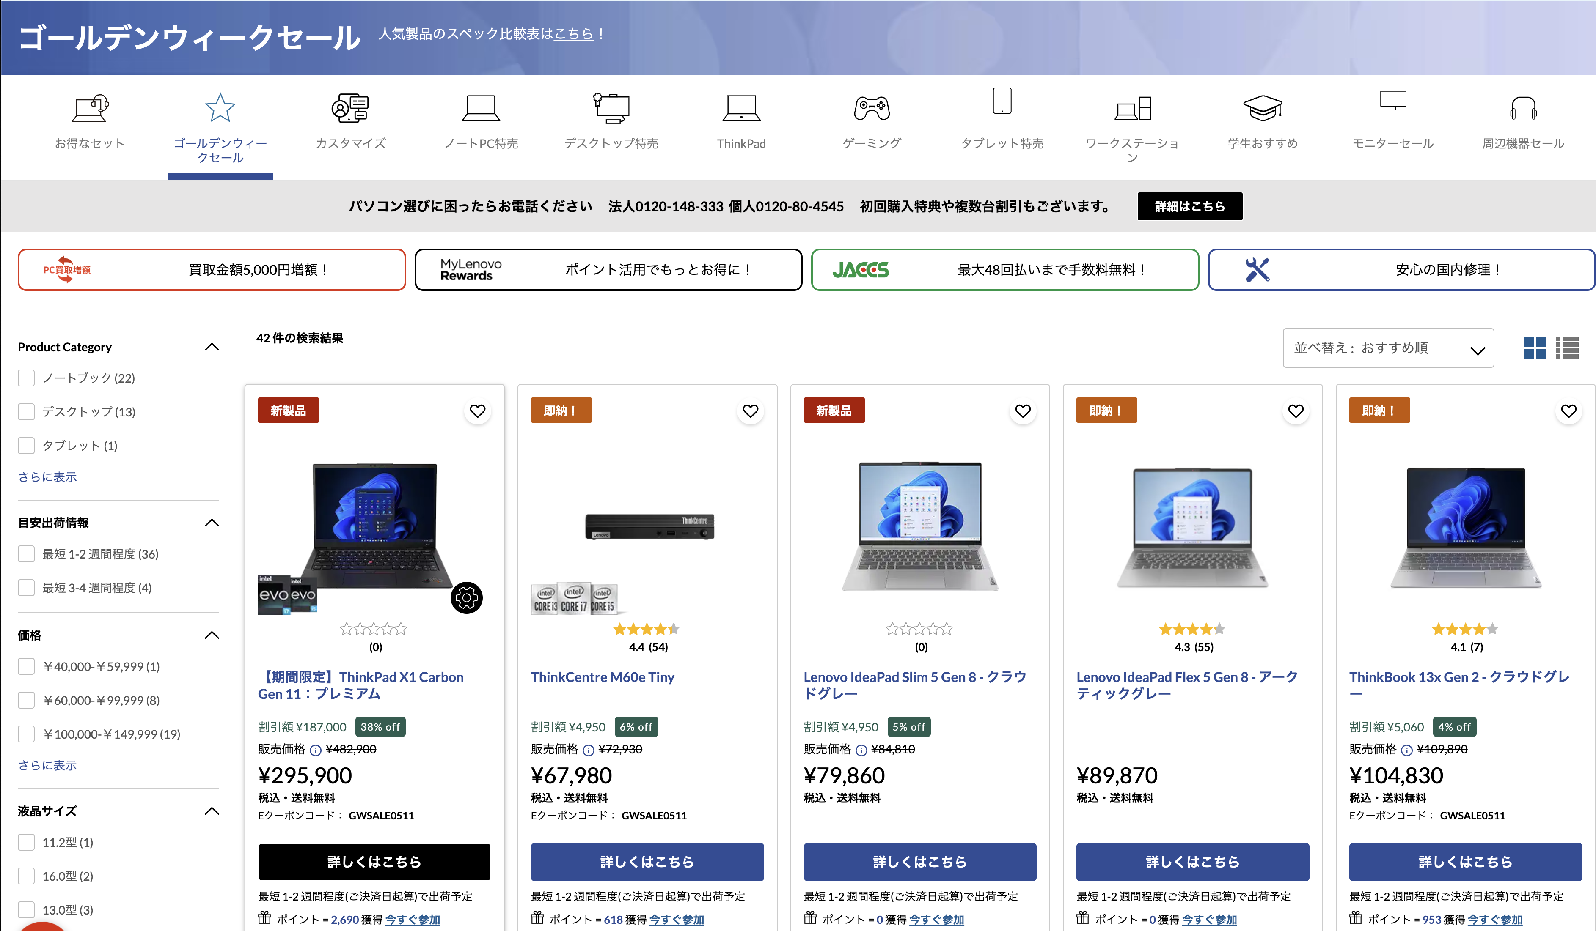Tick 最短 3-4 週間程度 (4) shipping filter
The height and width of the screenshot is (931, 1596).
pos(26,588)
